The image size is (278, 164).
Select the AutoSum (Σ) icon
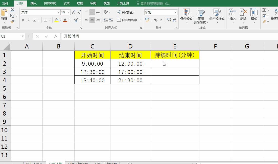pyautogui.click(x=264, y=10)
